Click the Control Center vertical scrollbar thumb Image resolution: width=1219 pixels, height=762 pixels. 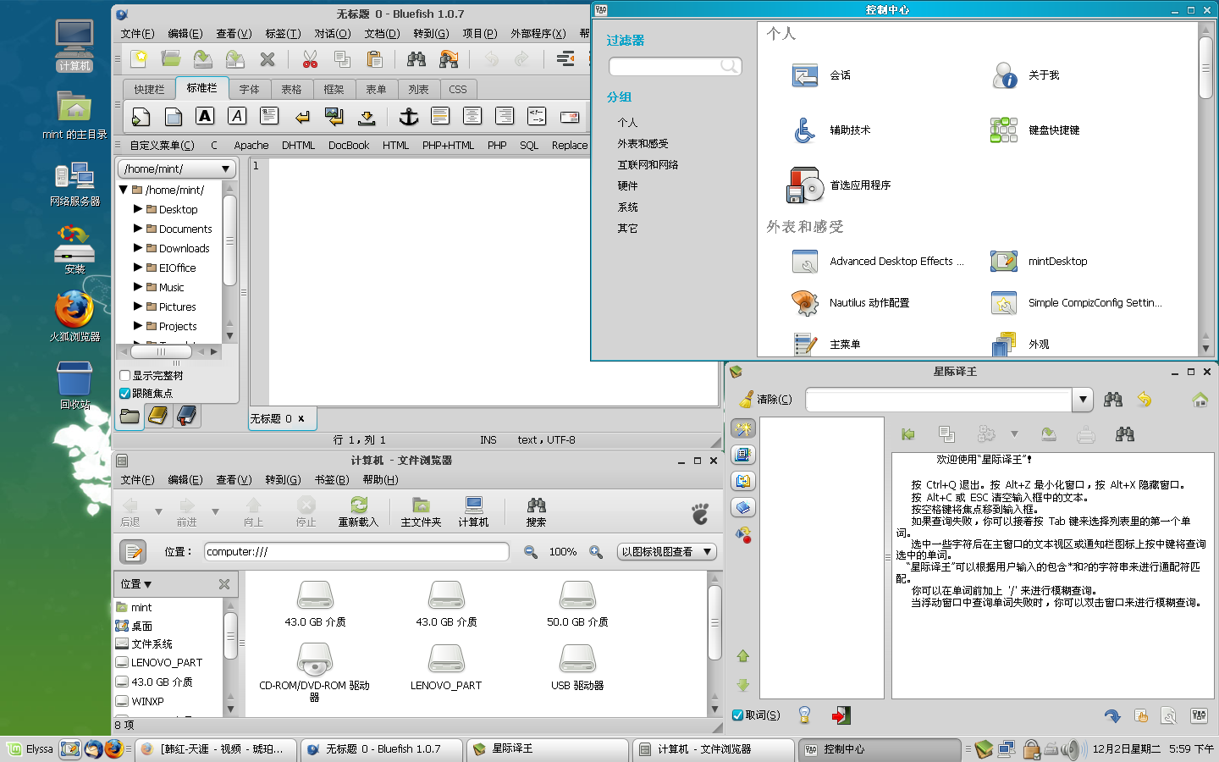point(1205,68)
